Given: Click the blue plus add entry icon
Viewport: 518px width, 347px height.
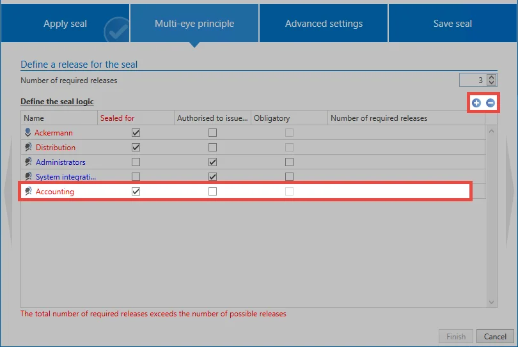Looking at the screenshot, I should click(x=476, y=103).
